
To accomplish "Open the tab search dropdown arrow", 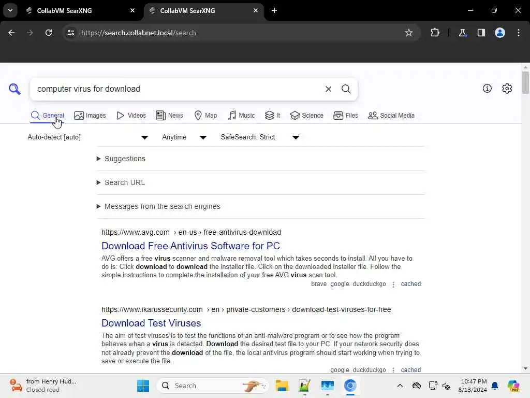I will (10, 10).
